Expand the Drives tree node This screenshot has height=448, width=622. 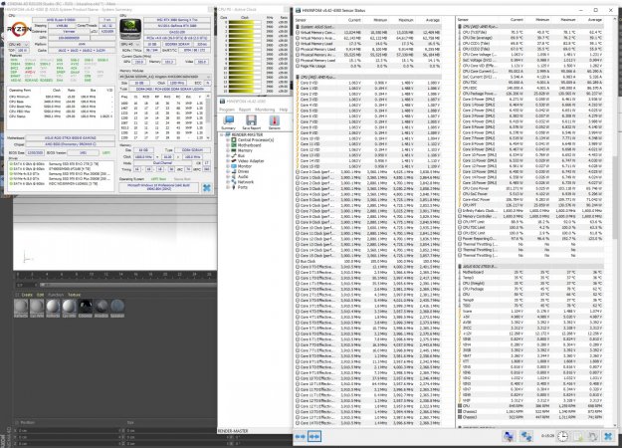coord(228,171)
